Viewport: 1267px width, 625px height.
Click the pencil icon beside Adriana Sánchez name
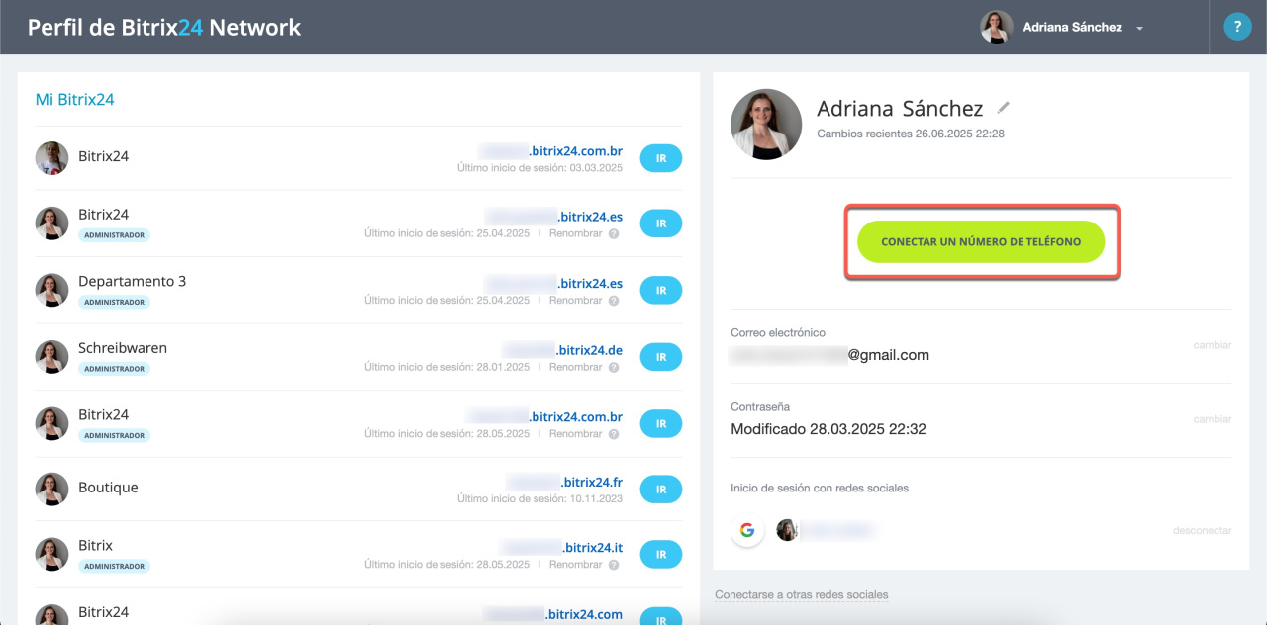coord(1004,107)
